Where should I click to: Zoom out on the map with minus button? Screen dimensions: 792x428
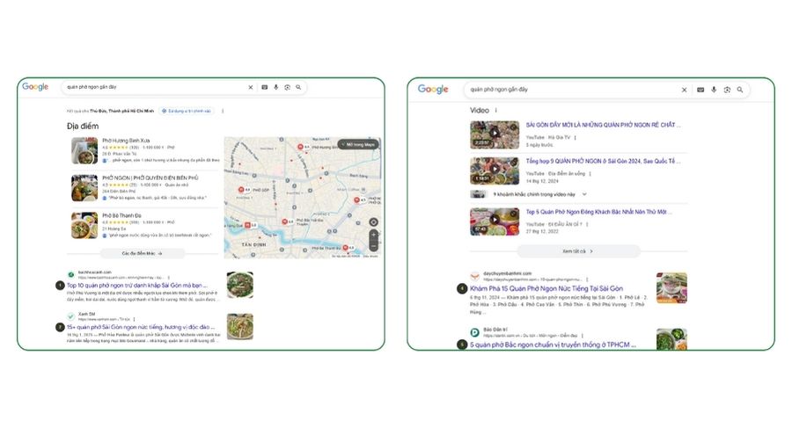click(374, 246)
